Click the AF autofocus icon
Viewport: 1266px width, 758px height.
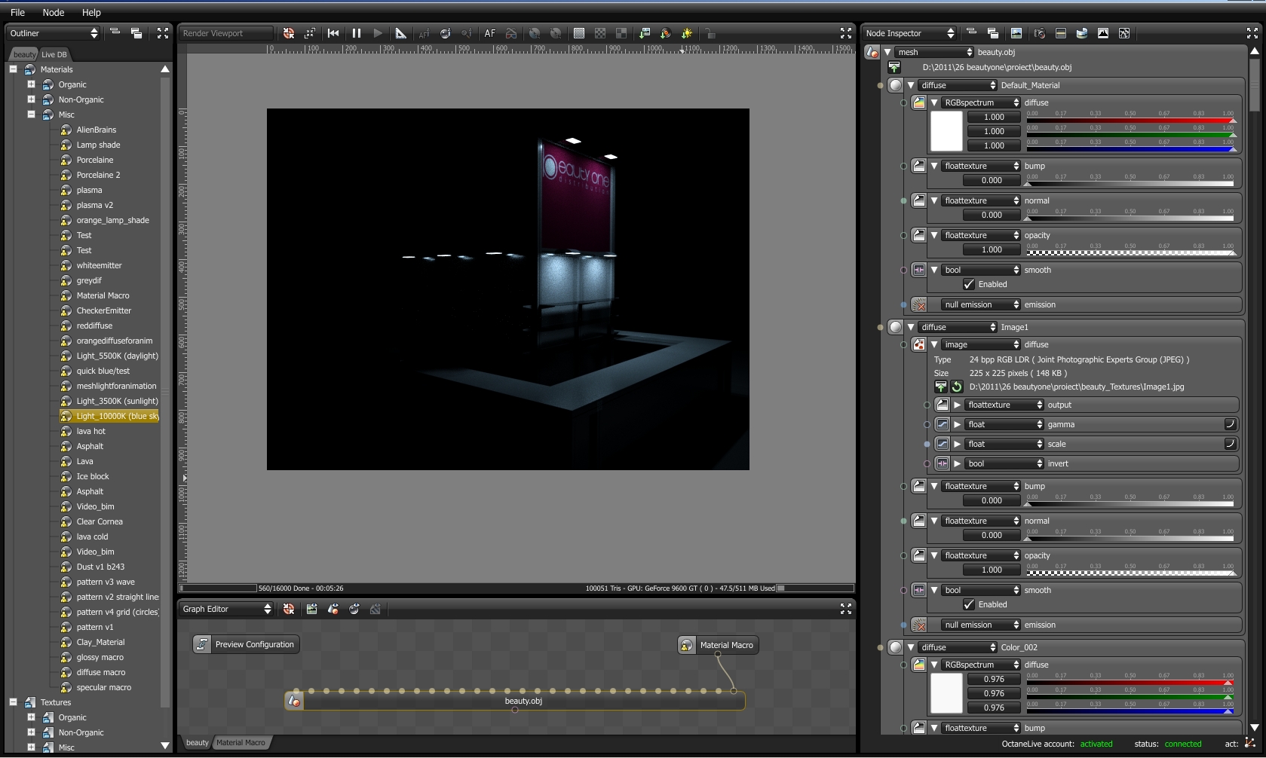click(x=490, y=33)
